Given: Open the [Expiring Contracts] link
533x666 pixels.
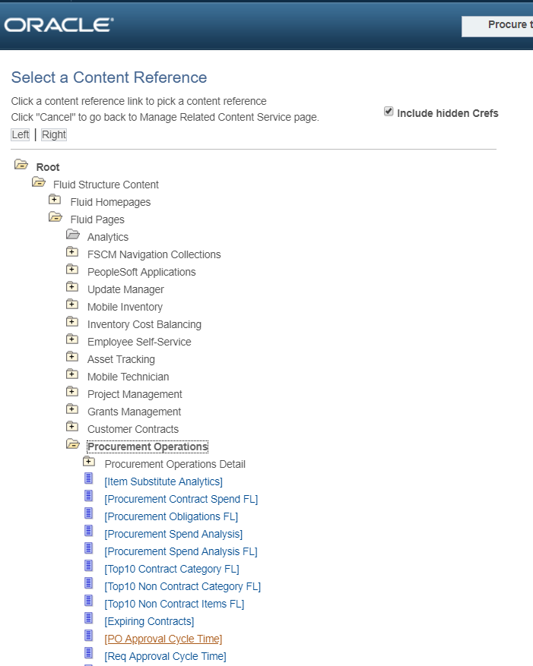Looking at the screenshot, I should point(149,621).
